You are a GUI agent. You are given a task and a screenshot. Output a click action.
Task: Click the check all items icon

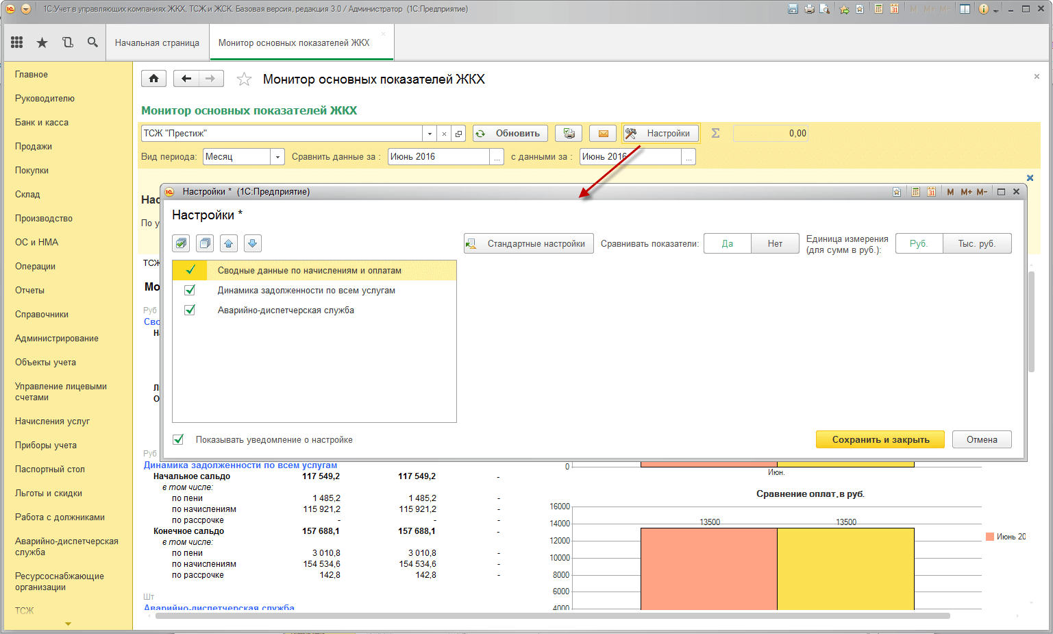(181, 243)
